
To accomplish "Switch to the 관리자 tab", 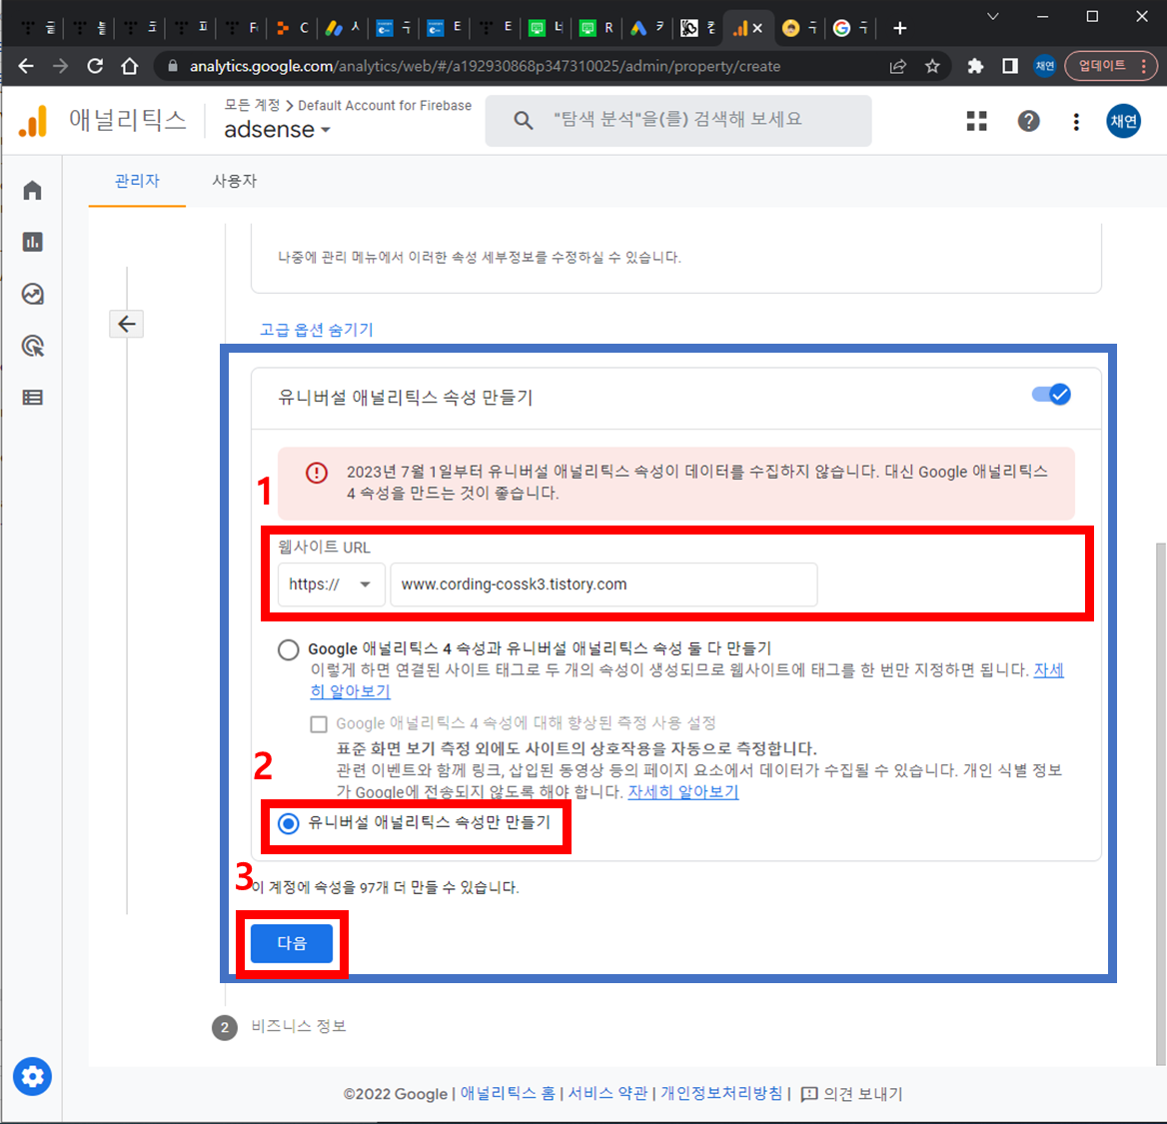I will pyautogui.click(x=137, y=181).
